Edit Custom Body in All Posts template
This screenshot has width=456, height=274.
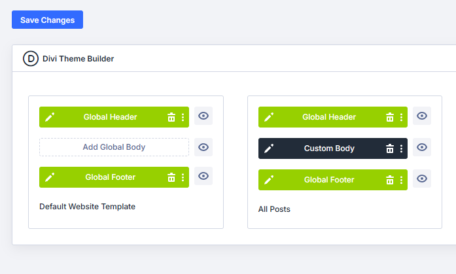point(268,148)
